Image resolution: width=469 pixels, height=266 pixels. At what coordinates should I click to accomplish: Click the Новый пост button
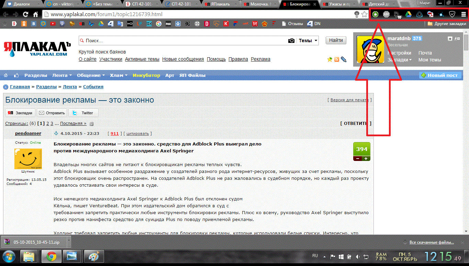click(439, 75)
